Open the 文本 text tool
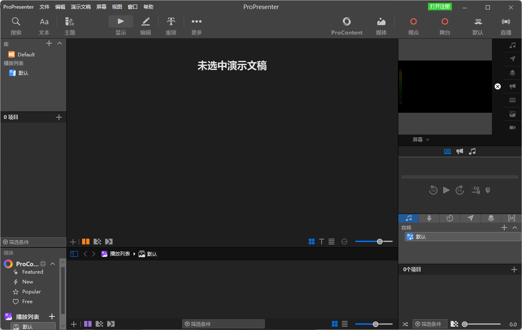522x330 pixels. click(x=44, y=26)
